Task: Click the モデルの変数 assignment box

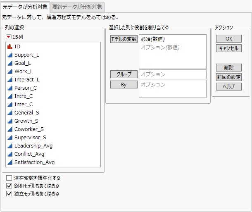Action: [173, 52]
